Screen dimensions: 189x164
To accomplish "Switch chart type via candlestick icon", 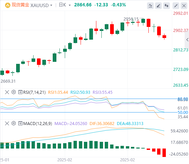I will 167,6.
